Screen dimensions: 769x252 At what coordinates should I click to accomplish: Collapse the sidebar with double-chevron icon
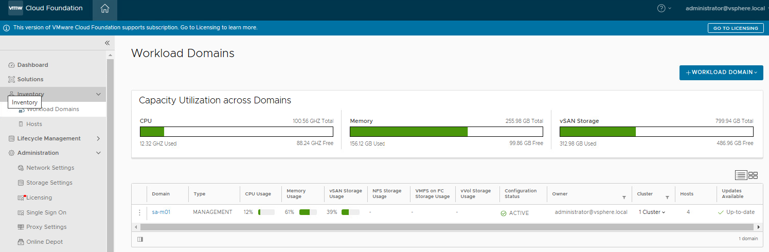(x=107, y=43)
